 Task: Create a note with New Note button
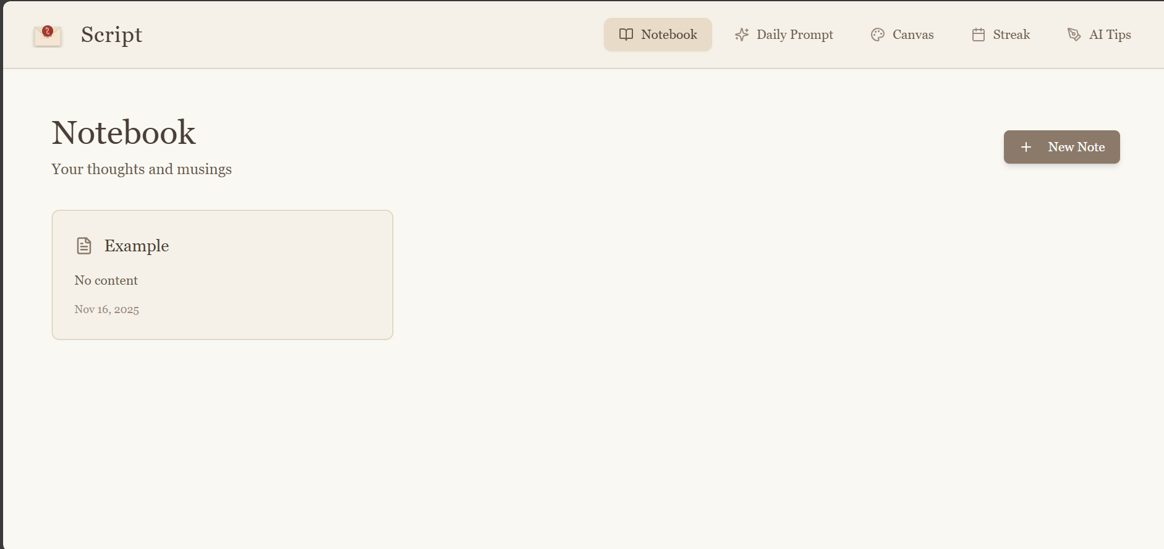pos(1061,147)
